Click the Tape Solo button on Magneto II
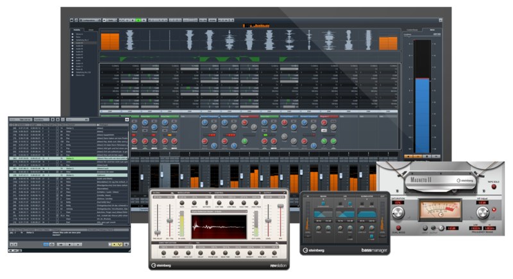Image resolution: width=513 pixels, height=279 pixels. coord(494,187)
